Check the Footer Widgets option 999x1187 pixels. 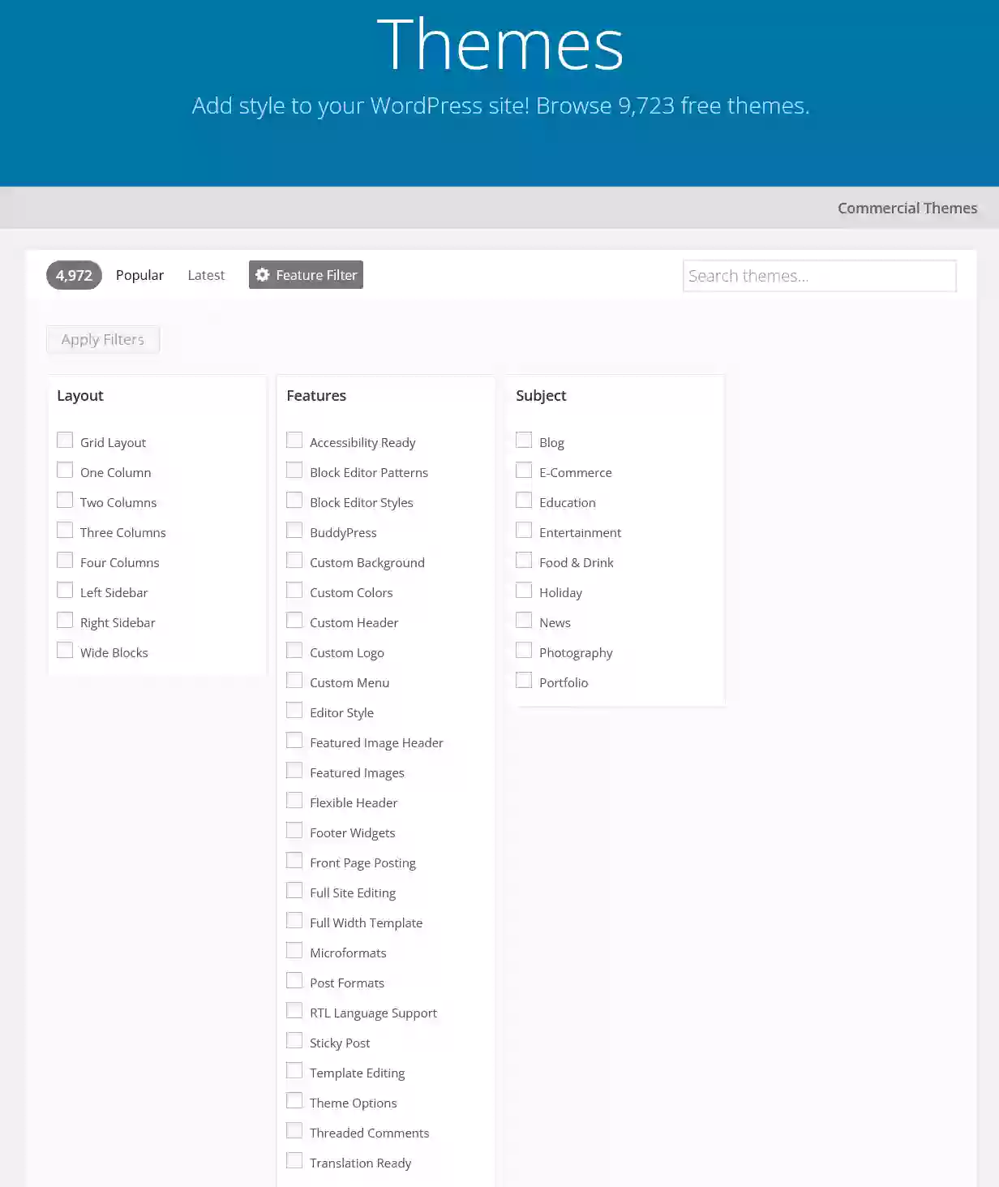(294, 830)
